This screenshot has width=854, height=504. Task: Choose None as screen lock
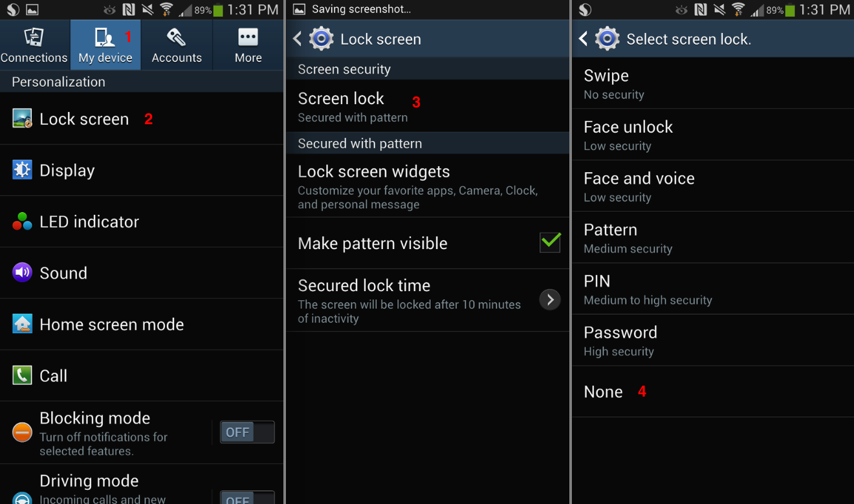click(713, 391)
